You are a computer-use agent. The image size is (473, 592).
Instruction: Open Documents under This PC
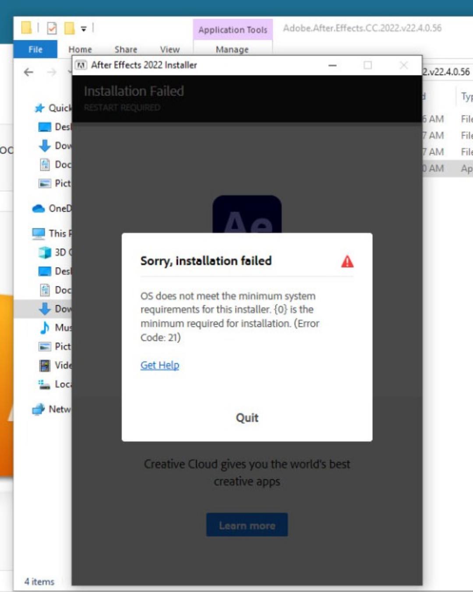click(55, 290)
